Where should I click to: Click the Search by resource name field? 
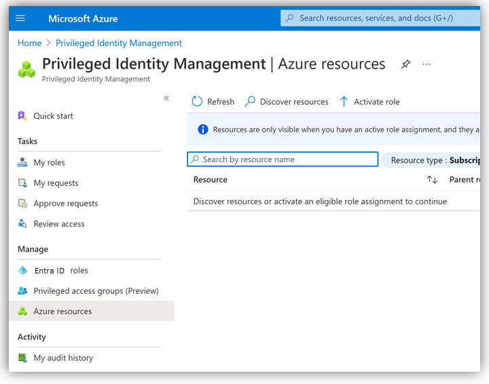[285, 159]
